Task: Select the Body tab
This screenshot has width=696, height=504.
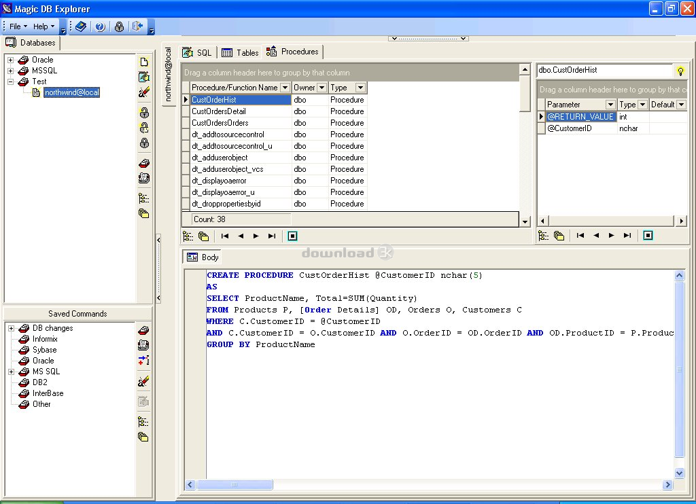Action: pyautogui.click(x=203, y=257)
